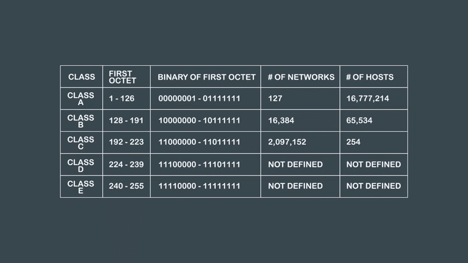Image resolution: width=468 pixels, height=263 pixels.
Task: Select the CLASS A row label
Action: pyautogui.click(x=81, y=99)
